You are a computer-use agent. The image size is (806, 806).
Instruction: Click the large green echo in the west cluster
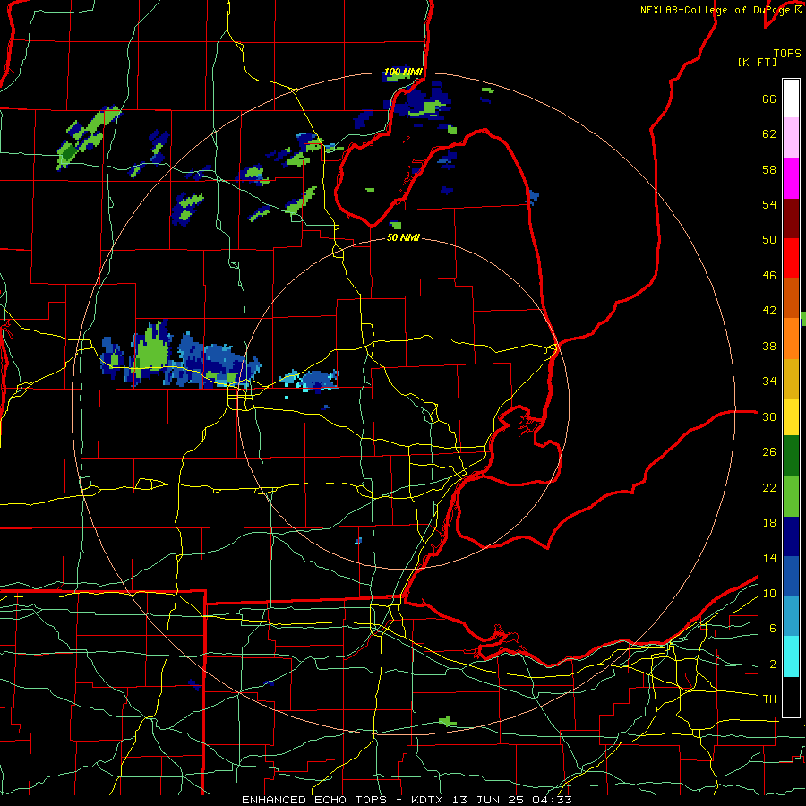coord(151,349)
